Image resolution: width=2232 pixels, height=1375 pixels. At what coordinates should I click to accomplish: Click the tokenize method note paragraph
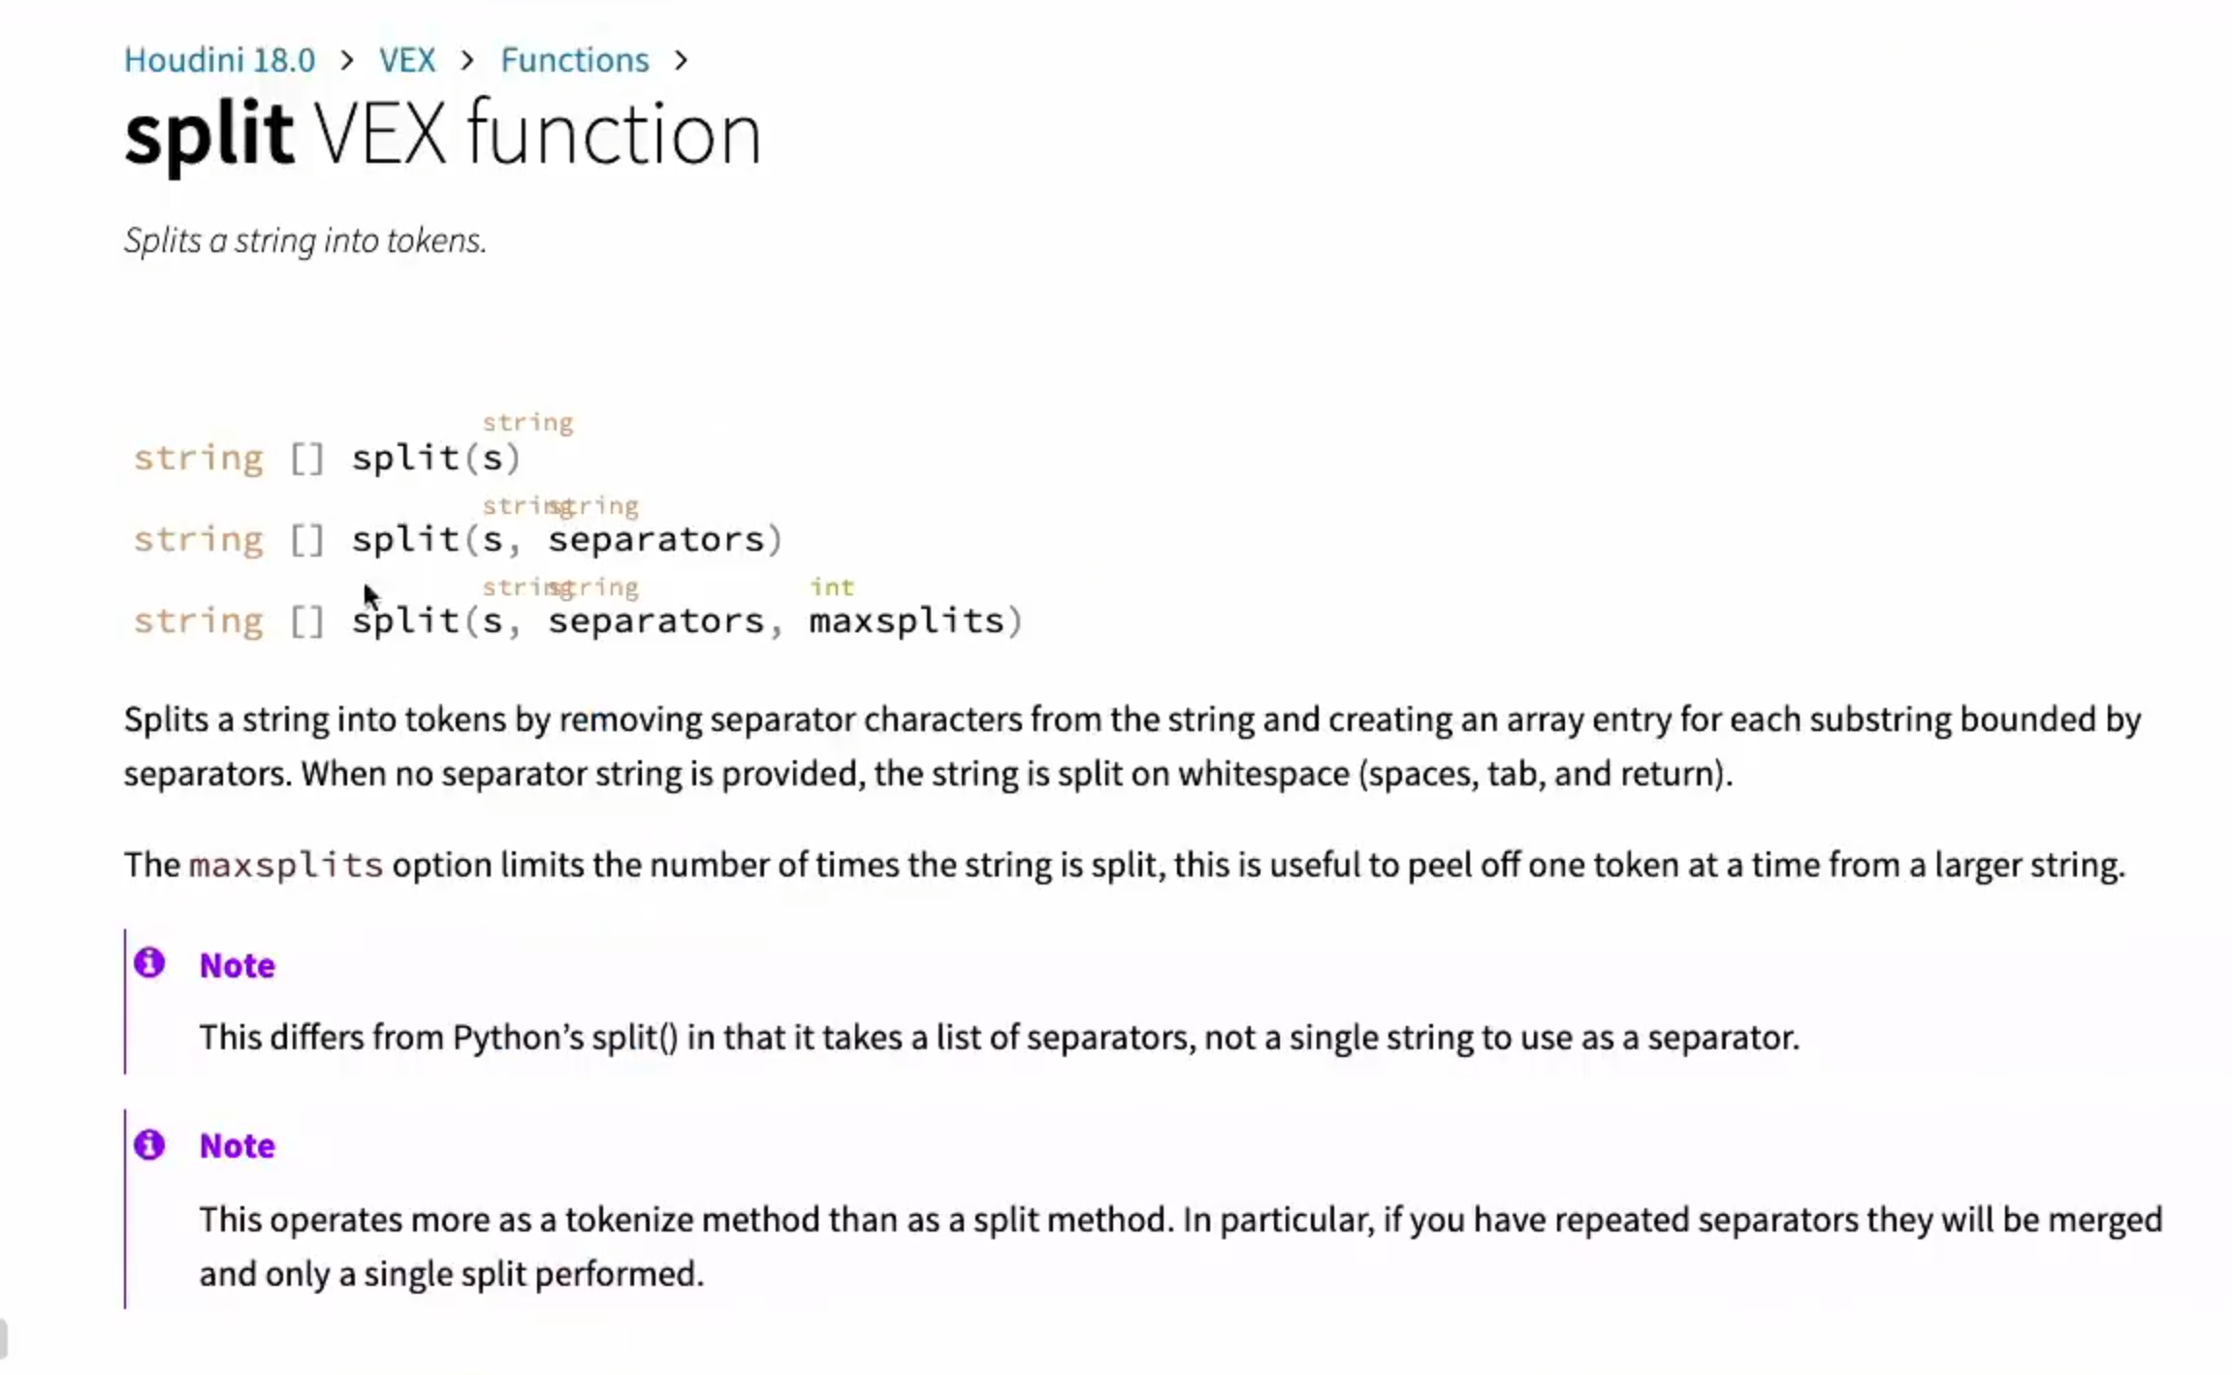pyautogui.click(x=1181, y=1247)
